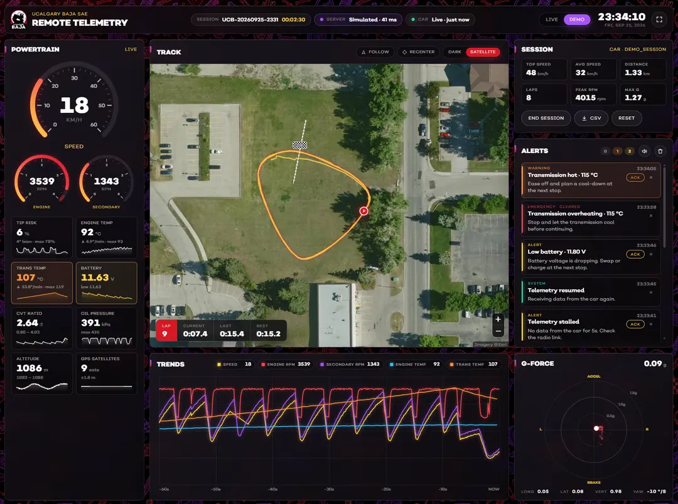Click the RESET session button
The height and width of the screenshot is (504, 678).
tap(626, 118)
